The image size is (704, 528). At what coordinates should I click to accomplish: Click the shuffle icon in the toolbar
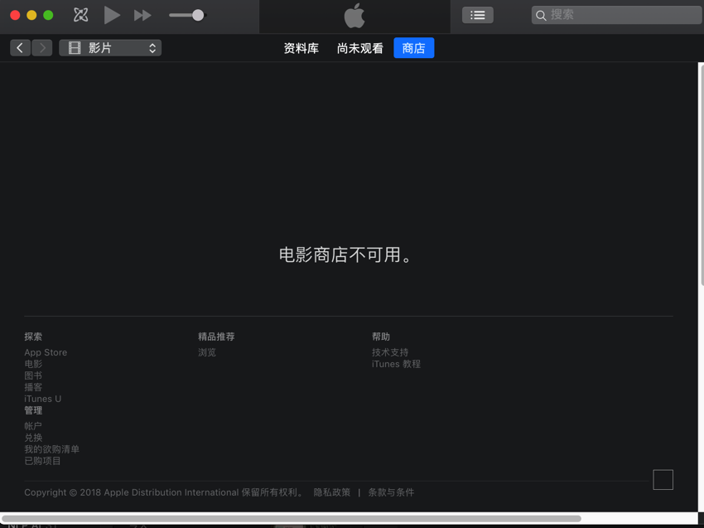[81, 15]
